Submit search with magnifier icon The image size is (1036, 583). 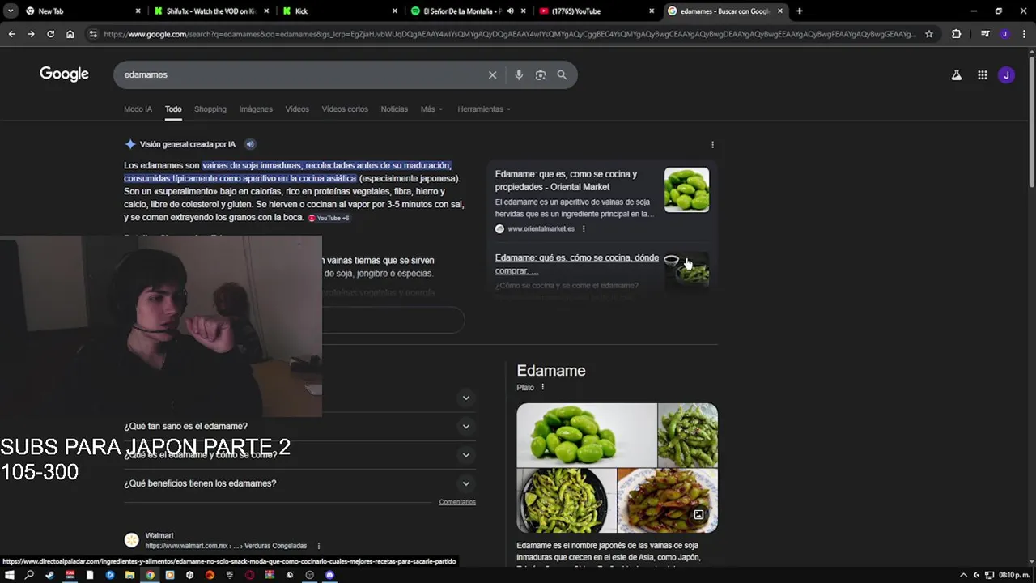click(x=562, y=74)
